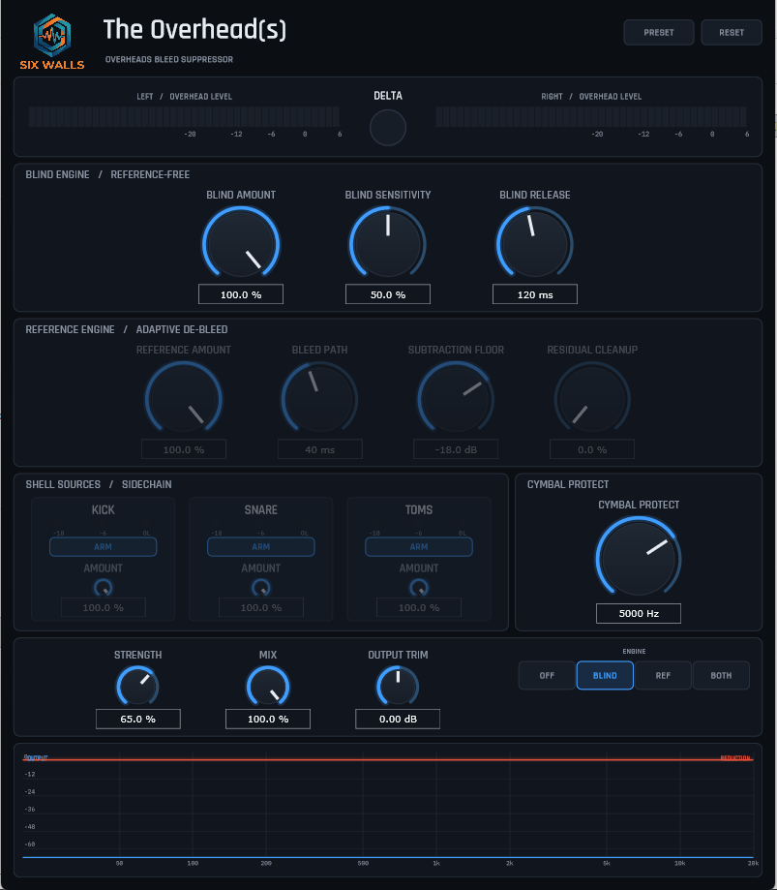Click the SNARE amount 100.0 % field
The image size is (777, 890).
pos(261,607)
